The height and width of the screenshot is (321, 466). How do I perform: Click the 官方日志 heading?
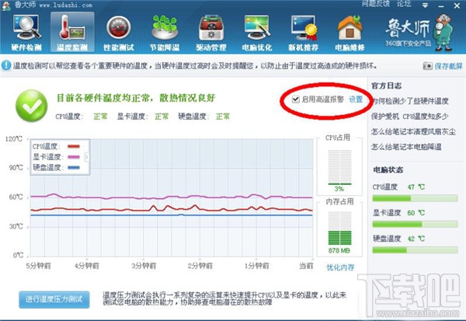point(386,86)
